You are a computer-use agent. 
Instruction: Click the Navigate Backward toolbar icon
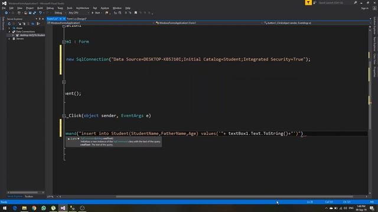[x=6, y=13]
